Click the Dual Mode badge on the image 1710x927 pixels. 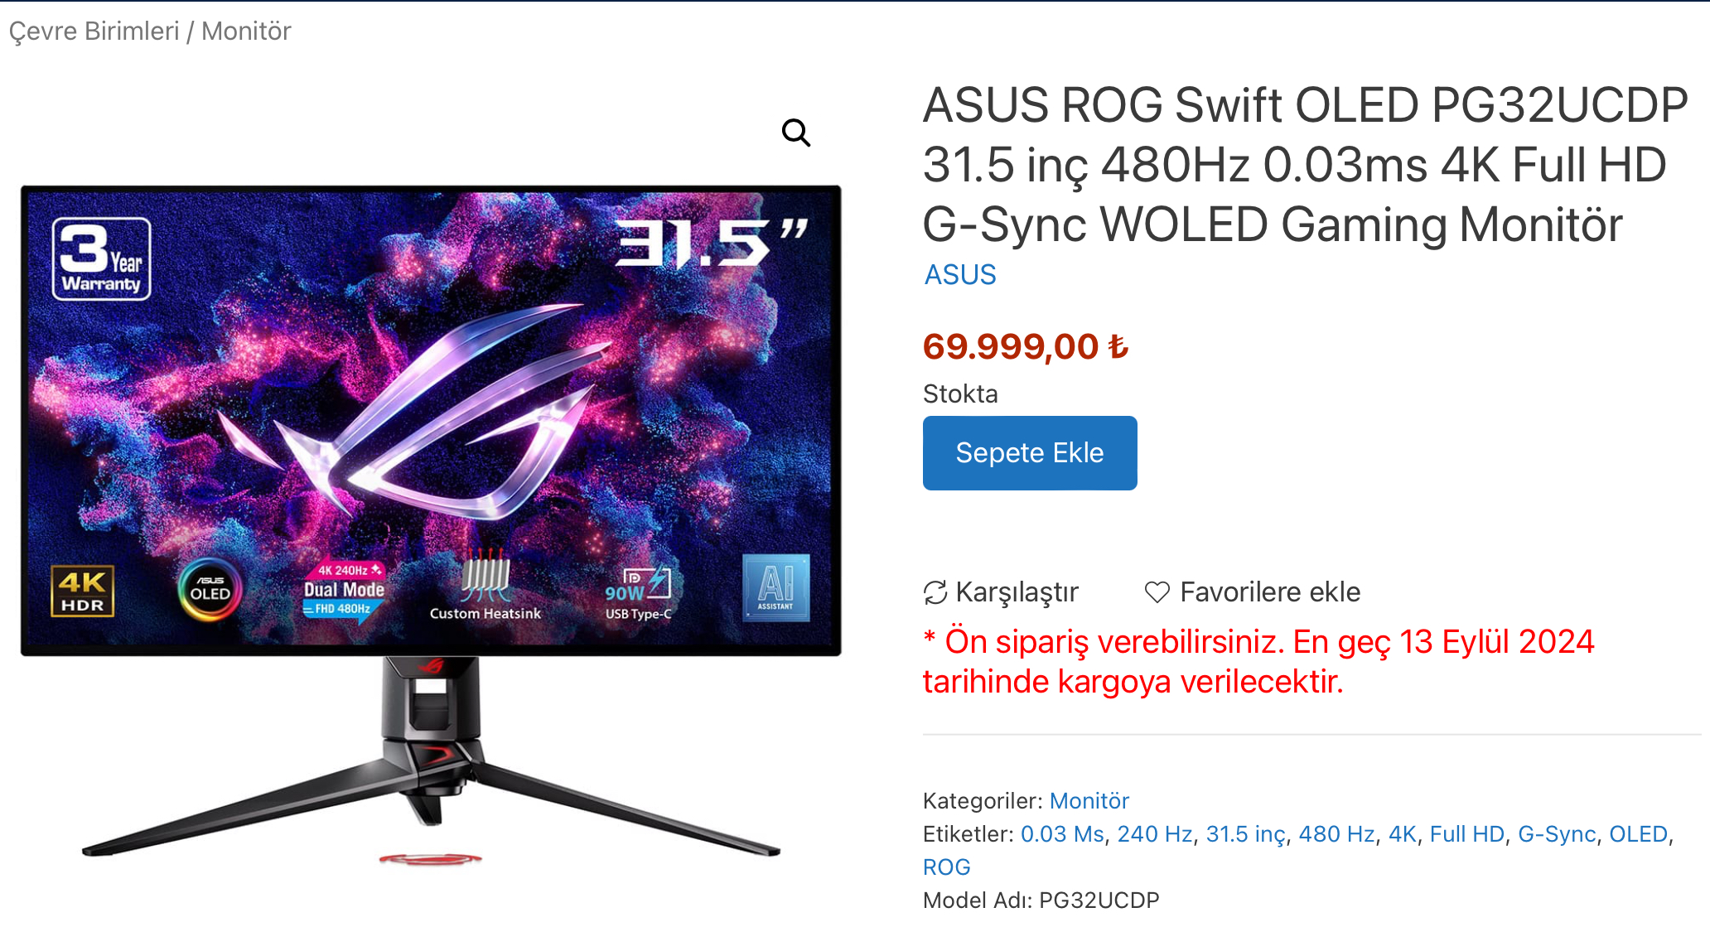click(344, 590)
